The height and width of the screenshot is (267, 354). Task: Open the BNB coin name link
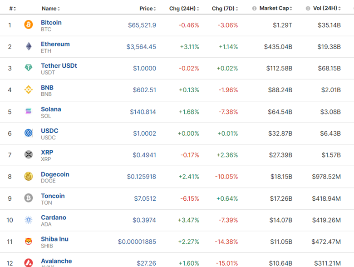coord(47,88)
